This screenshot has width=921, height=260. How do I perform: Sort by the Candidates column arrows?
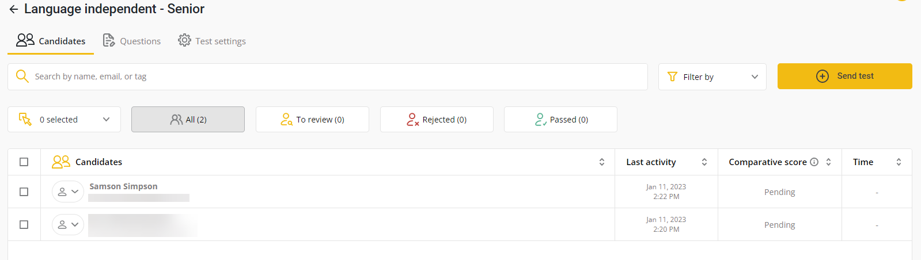[x=602, y=162]
